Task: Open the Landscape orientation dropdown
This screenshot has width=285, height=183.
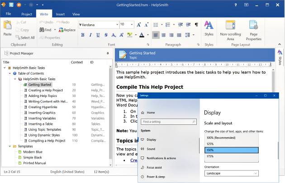Action: pyautogui.click(x=231, y=174)
